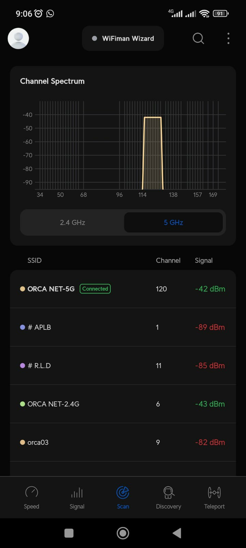Tap the orca03 network row

(x=123, y=442)
